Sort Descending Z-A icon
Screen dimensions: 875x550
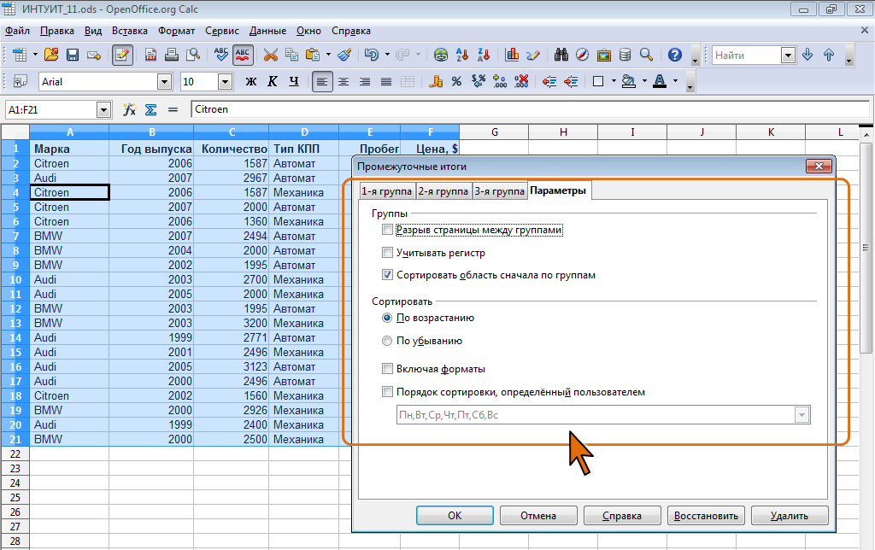click(x=484, y=55)
